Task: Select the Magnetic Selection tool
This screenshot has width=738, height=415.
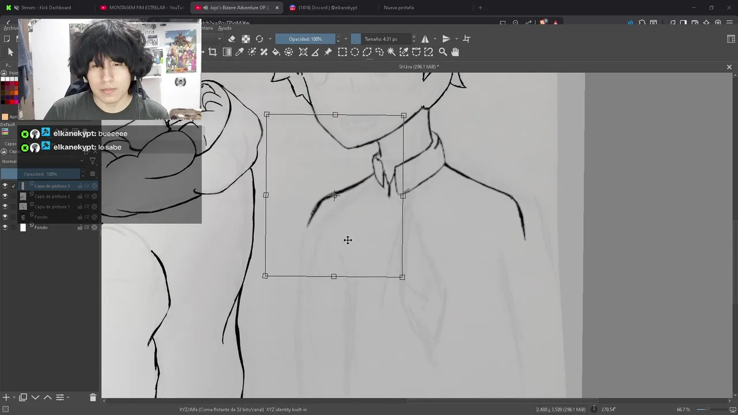Action: point(428,52)
